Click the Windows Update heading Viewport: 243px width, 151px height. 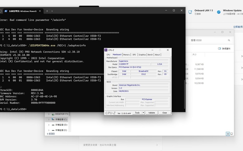point(232,10)
